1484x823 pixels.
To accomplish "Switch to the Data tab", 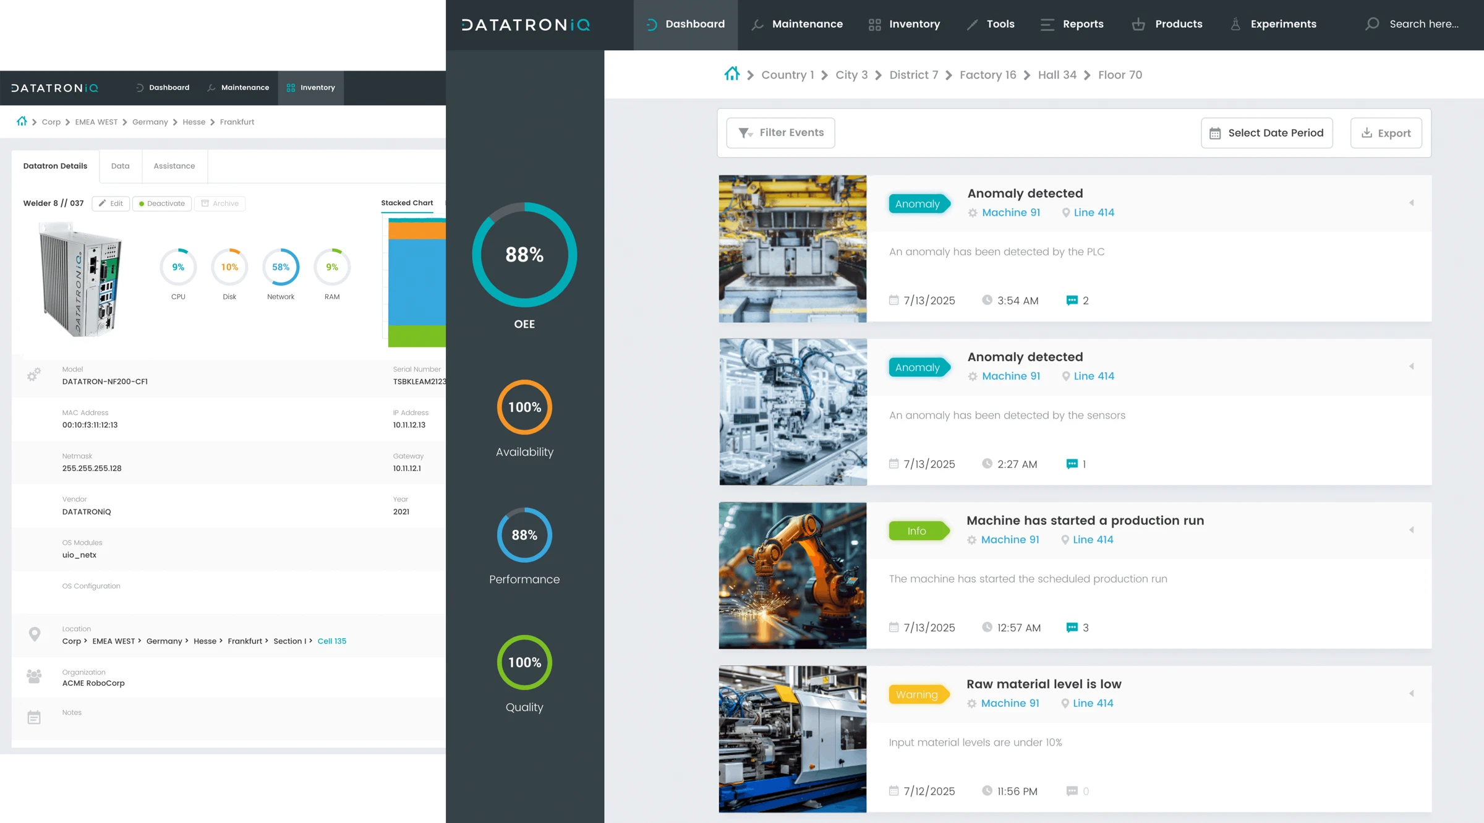I will [x=121, y=166].
